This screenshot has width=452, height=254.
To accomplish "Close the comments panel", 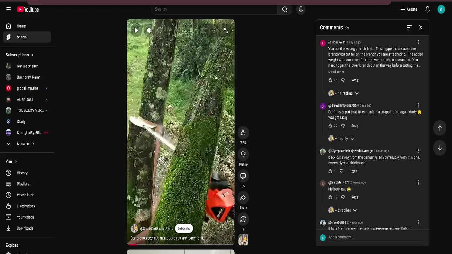I will [x=421, y=28].
